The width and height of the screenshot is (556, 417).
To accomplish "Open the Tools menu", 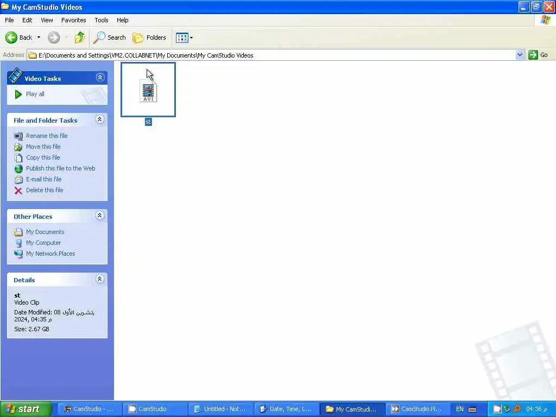I will coord(102,20).
